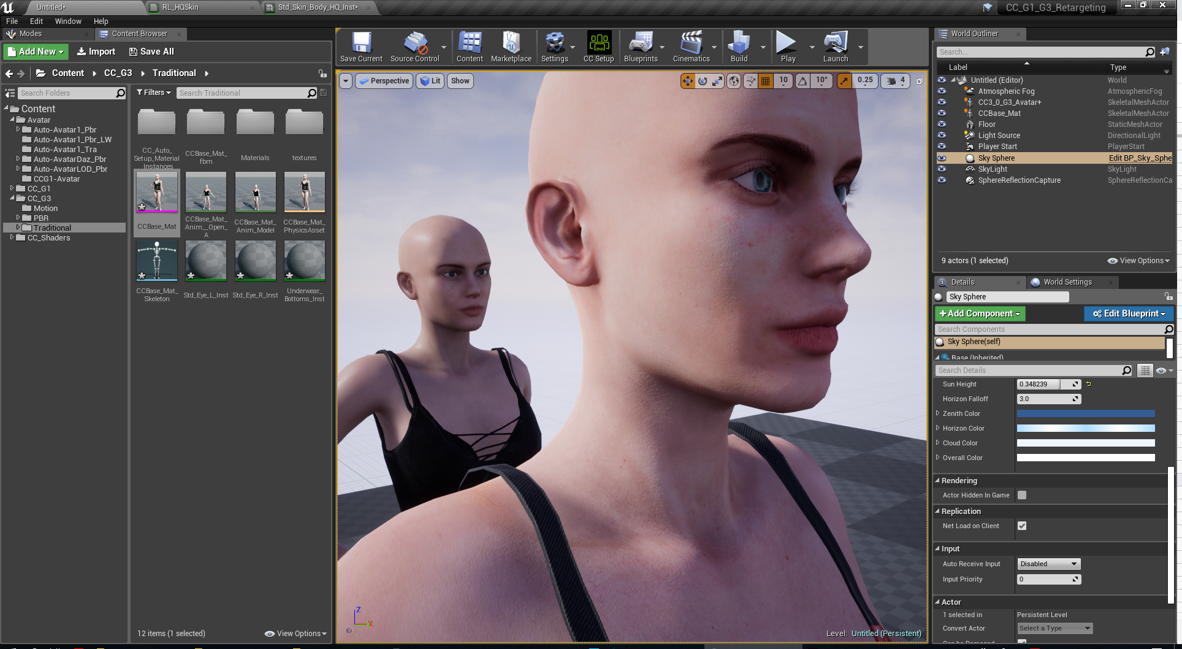Screen dimensions: 1182x649
Task: Open Overall Color swatch picker
Action: [x=1086, y=458]
